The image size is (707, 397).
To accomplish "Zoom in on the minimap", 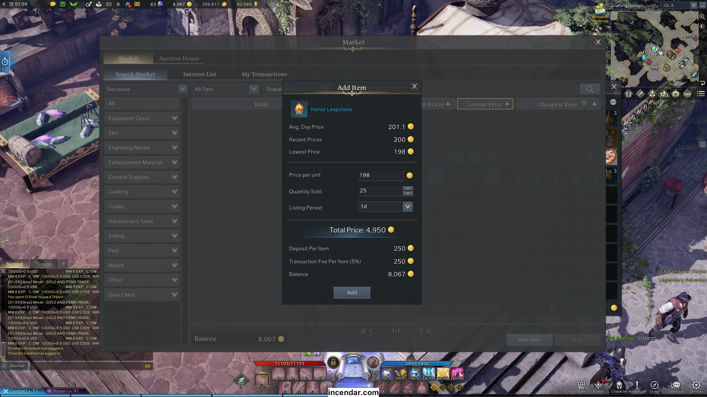I will 702,17.
